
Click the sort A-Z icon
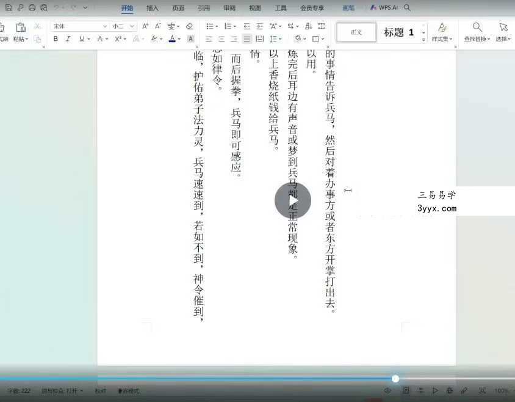308,26
